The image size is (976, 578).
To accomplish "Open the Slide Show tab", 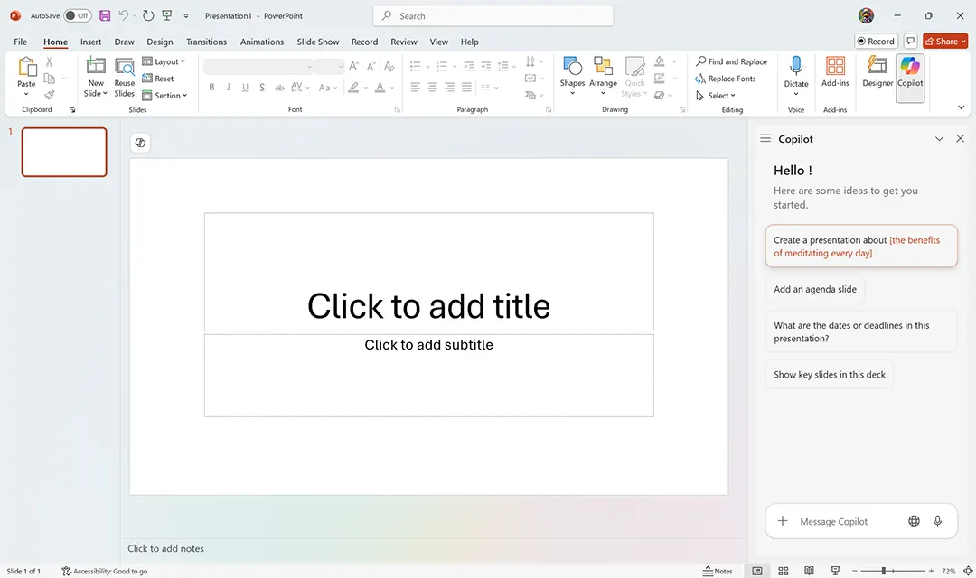I will [x=317, y=42].
